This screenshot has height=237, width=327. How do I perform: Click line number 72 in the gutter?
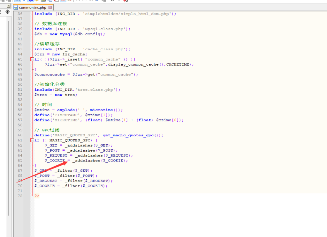click(20, 196)
